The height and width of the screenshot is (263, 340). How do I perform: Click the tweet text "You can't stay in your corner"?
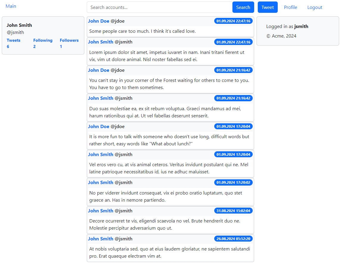coord(169,84)
